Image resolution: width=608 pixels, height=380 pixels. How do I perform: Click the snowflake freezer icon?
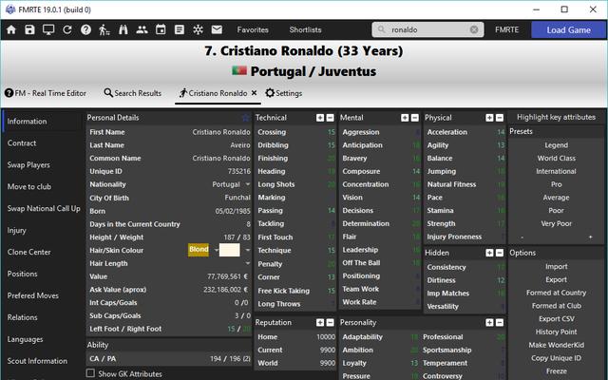pos(199,29)
